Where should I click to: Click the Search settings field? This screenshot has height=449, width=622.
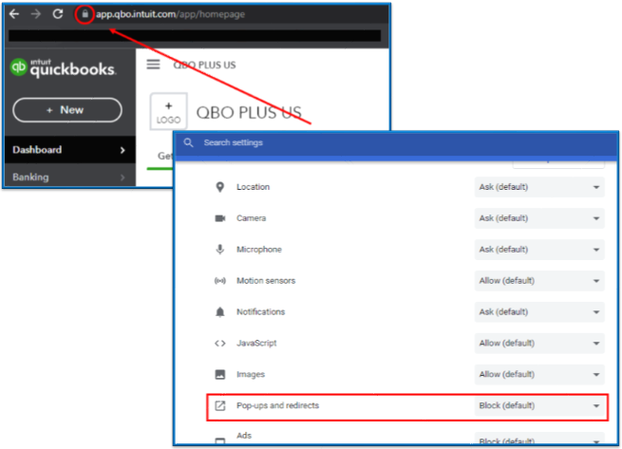point(234,142)
